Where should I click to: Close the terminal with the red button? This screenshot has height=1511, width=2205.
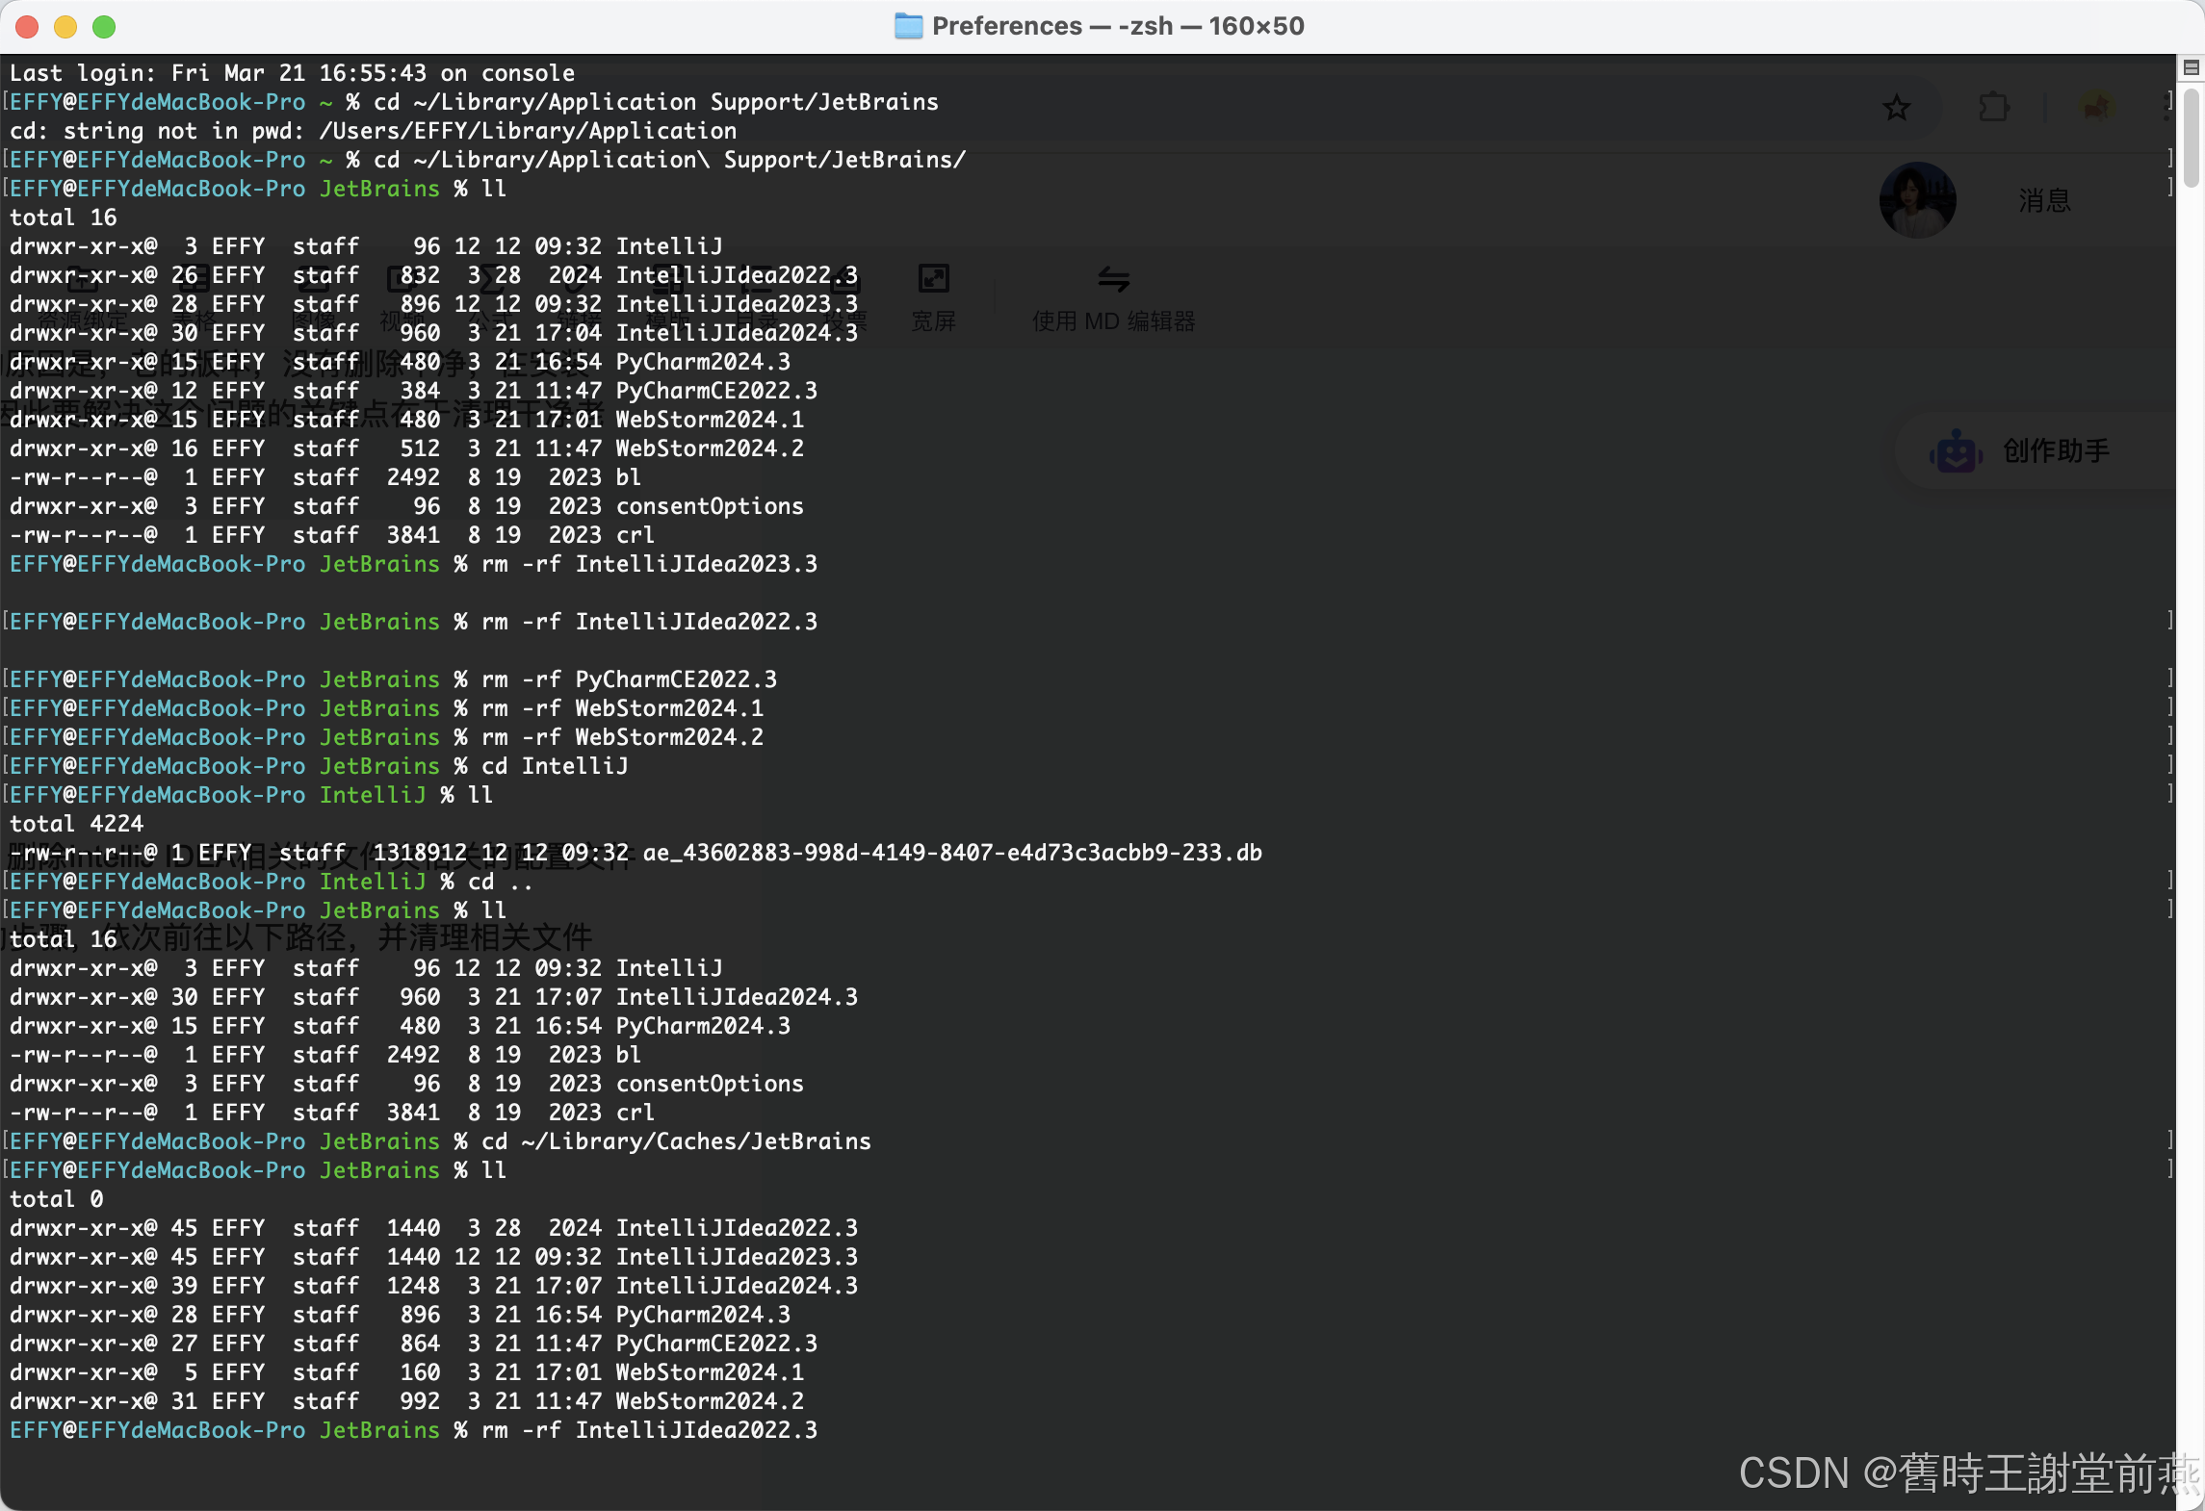[x=27, y=27]
